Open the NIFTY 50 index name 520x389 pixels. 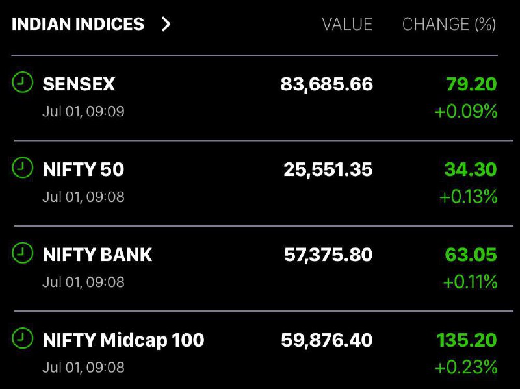tap(84, 169)
